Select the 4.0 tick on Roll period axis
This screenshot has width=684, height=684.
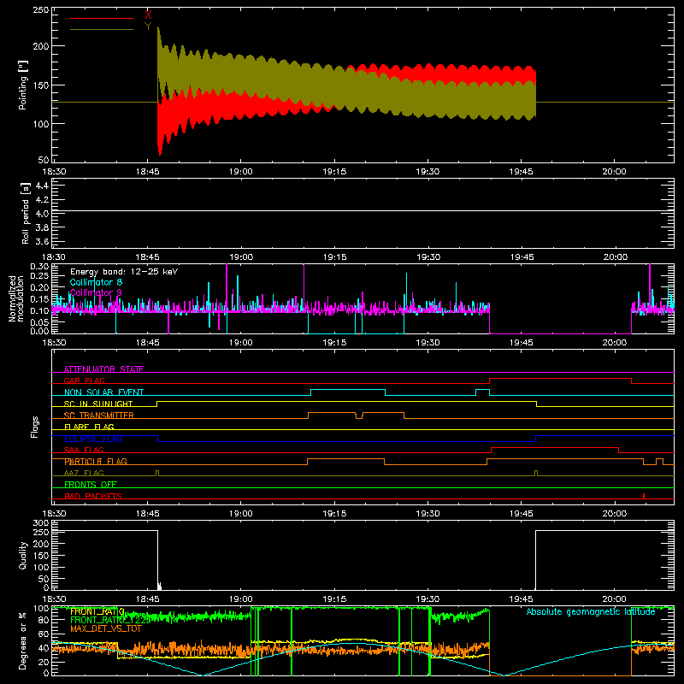point(42,214)
